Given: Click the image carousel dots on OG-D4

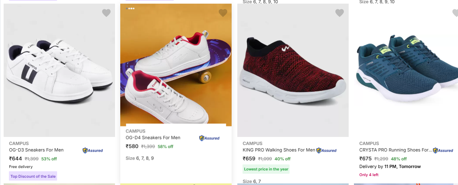Looking at the screenshot, I should (130, 8).
